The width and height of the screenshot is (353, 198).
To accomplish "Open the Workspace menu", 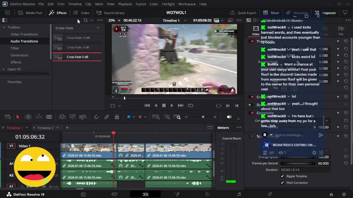I will click(187, 4).
